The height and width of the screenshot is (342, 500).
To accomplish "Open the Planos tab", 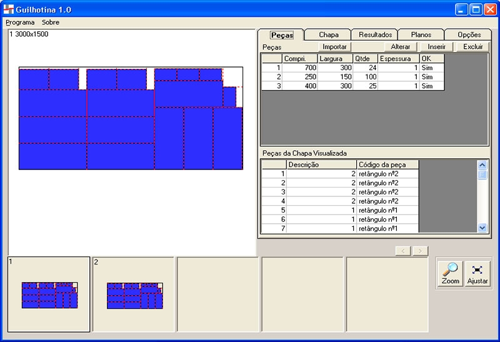I will (421, 35).
